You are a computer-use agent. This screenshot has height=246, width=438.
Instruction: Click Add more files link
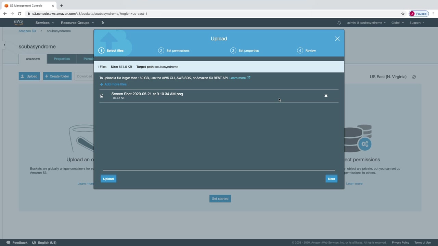pyautogui.click(x=113, y=84)
